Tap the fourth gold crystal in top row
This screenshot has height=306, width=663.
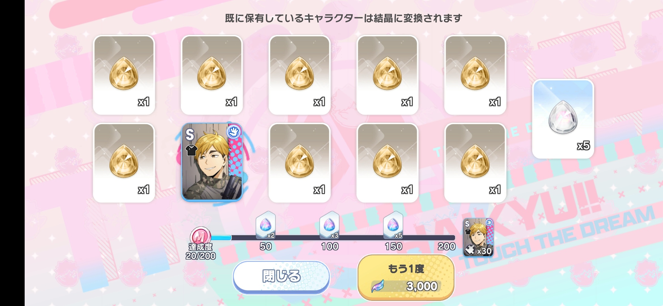[387, 75]
